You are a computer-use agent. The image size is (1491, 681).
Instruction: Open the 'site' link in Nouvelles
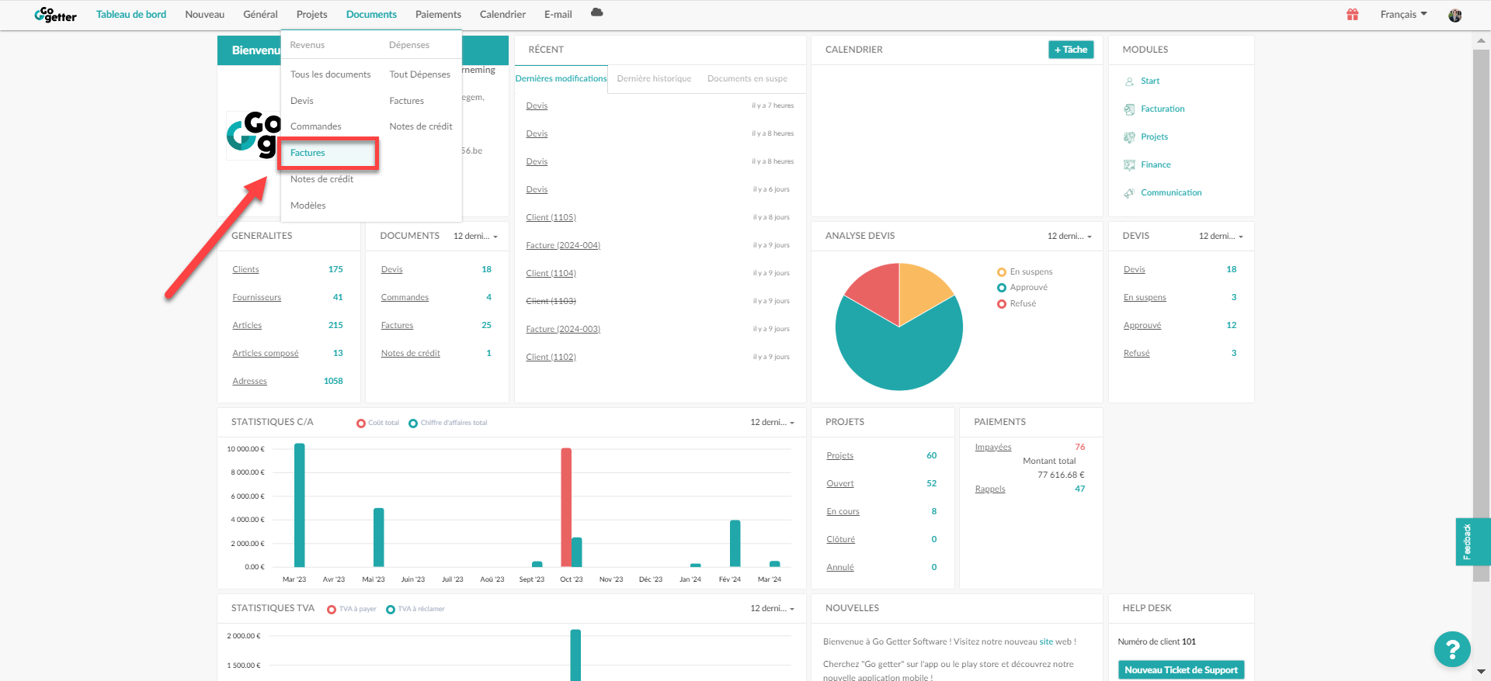click(x=1046, y=641)
